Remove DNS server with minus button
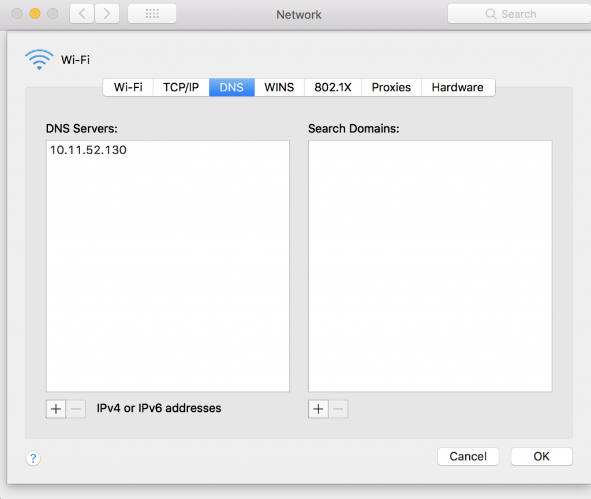 pyautogui.click(x=76, y=409)
